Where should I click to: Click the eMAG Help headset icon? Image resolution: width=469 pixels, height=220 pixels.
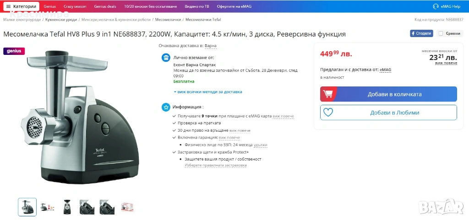click(436, 6)
